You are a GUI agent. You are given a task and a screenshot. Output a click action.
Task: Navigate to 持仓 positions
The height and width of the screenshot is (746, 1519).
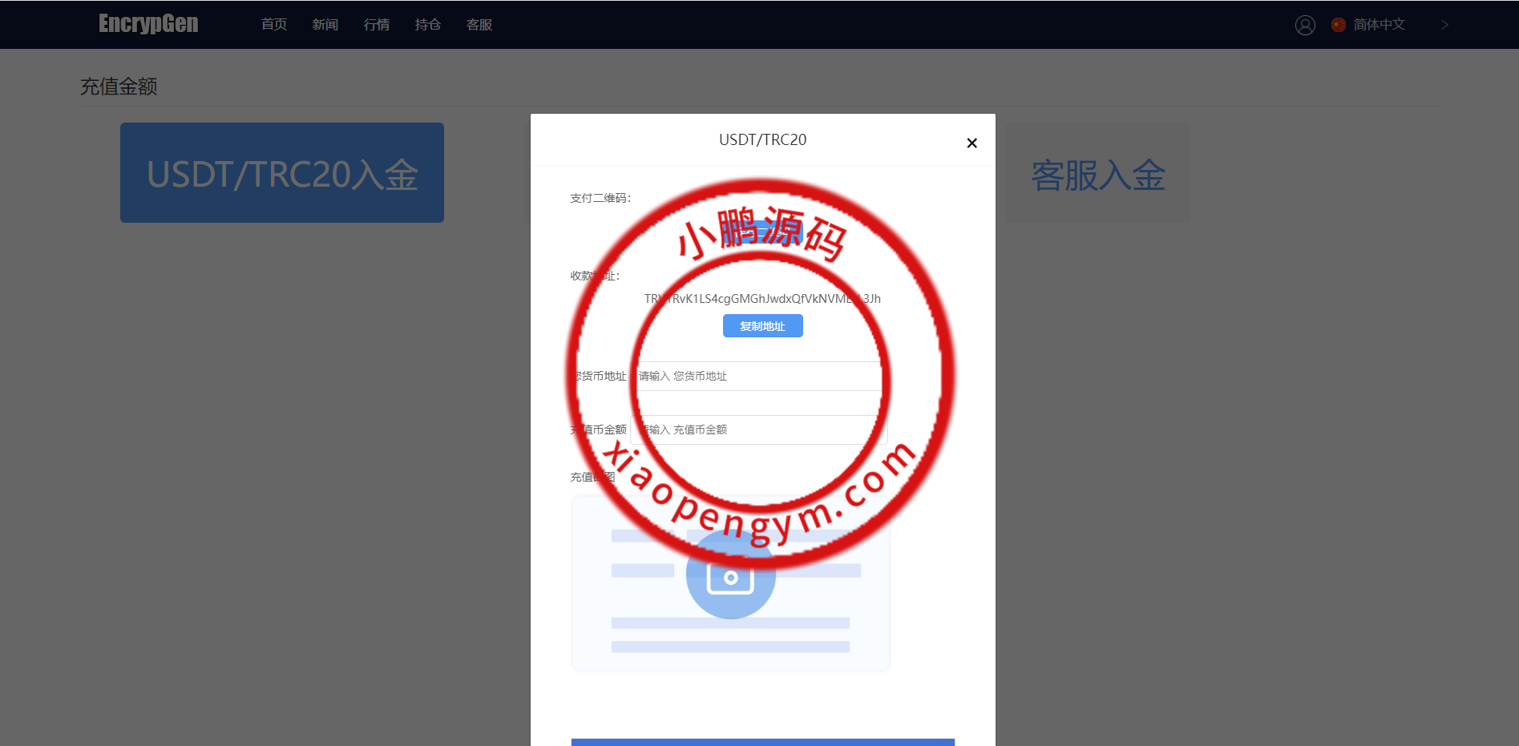click(x=428, y=25)
